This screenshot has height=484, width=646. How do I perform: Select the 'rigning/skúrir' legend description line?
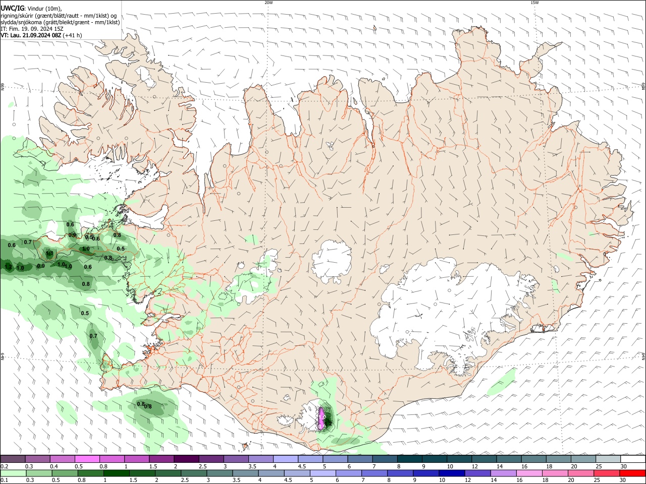59,15
